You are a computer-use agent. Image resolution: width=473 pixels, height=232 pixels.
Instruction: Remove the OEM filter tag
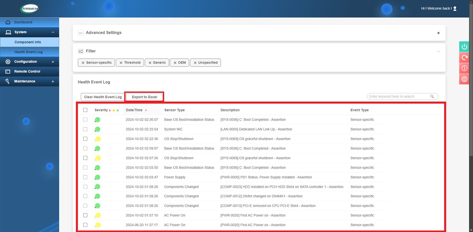tap(175, 63)
